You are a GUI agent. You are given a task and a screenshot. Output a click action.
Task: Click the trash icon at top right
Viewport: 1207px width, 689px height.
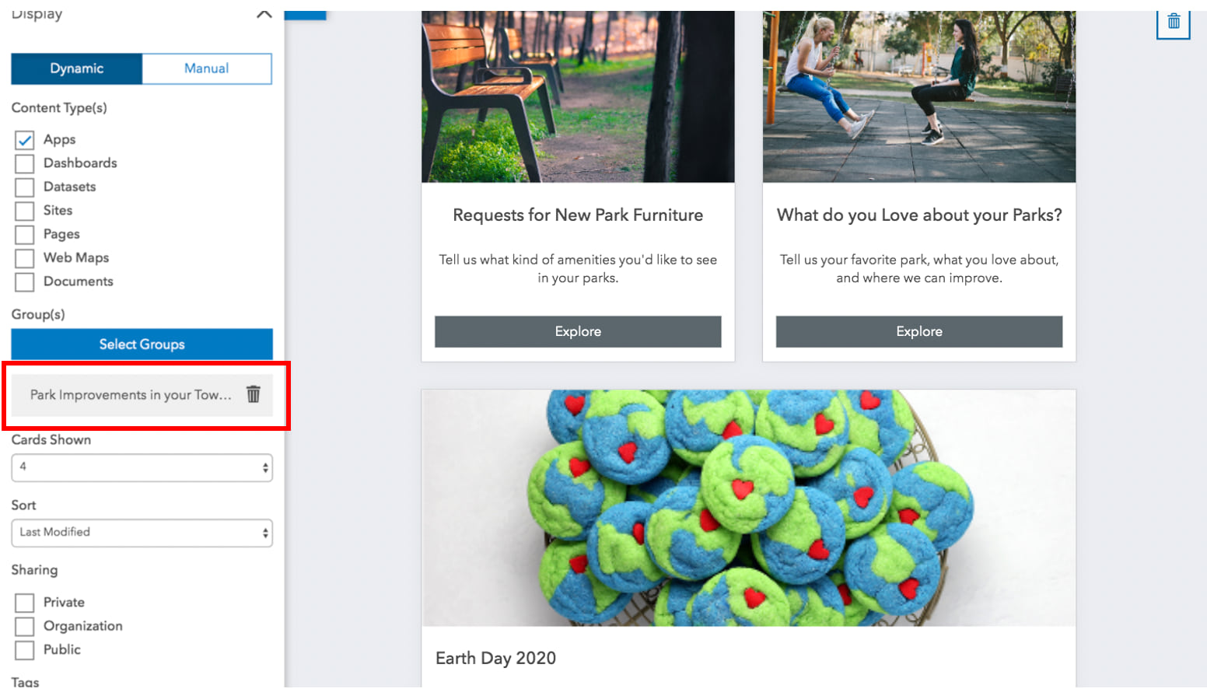coord(1173,22)
